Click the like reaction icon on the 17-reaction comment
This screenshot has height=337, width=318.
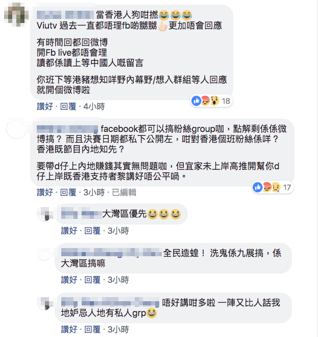[257, 187]
